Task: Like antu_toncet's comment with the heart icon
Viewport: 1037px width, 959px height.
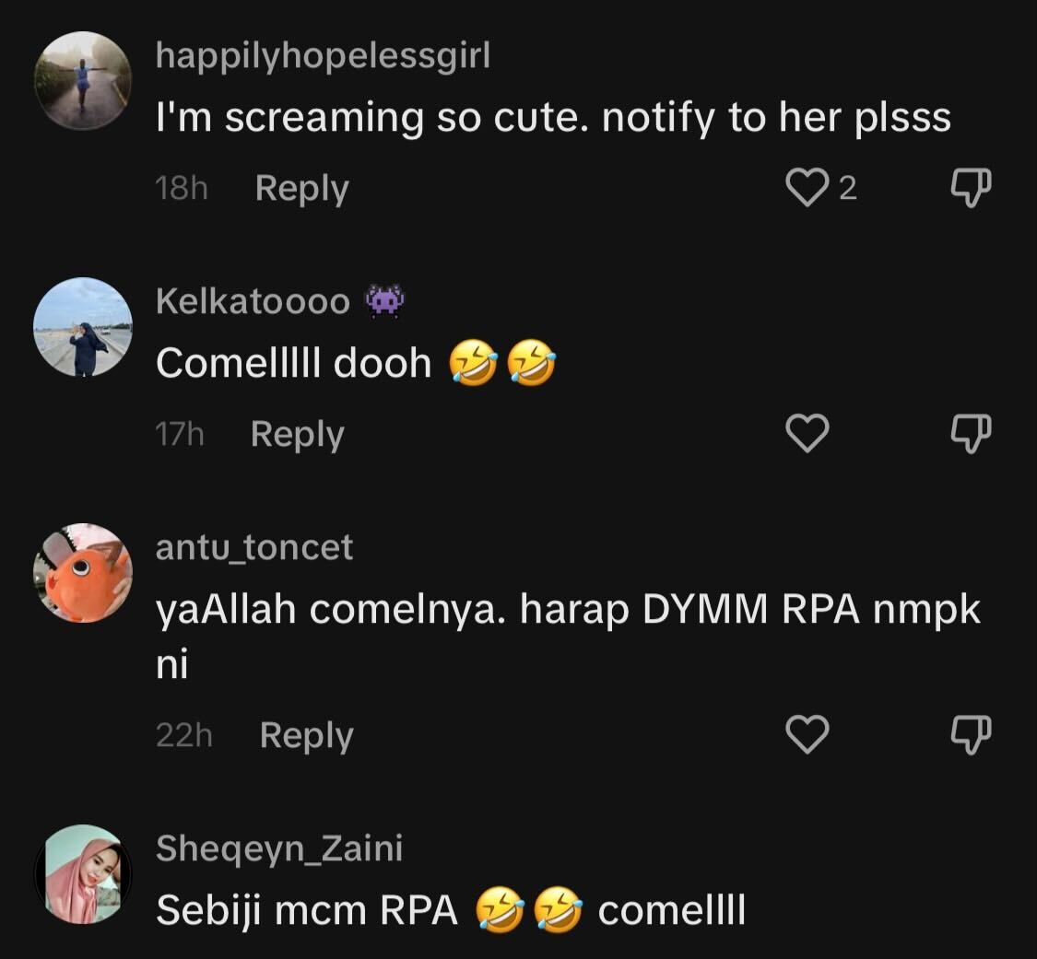Action: [x=807, y=734]
